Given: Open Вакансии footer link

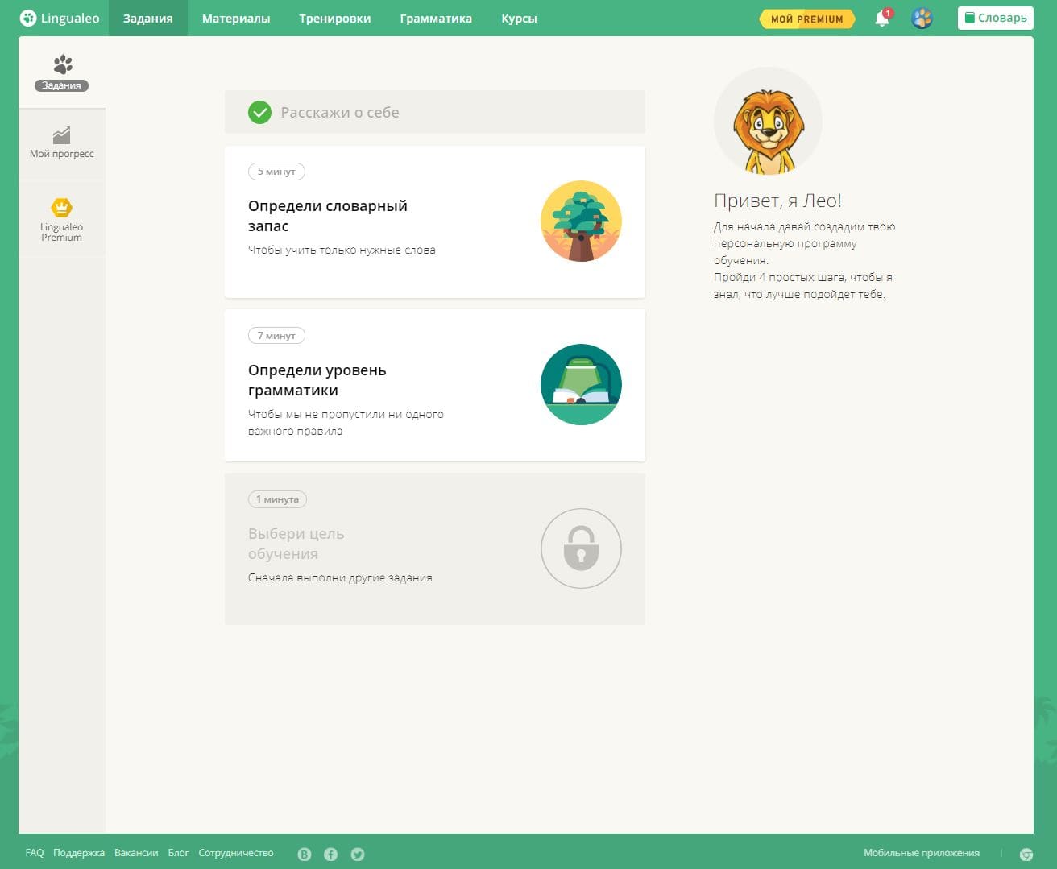Looking at the screenshot, I should [136, 853].
